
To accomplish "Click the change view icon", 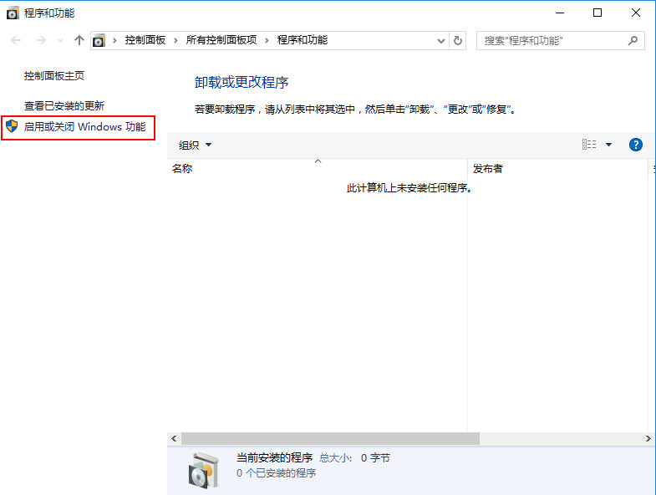I will point(589,145).
